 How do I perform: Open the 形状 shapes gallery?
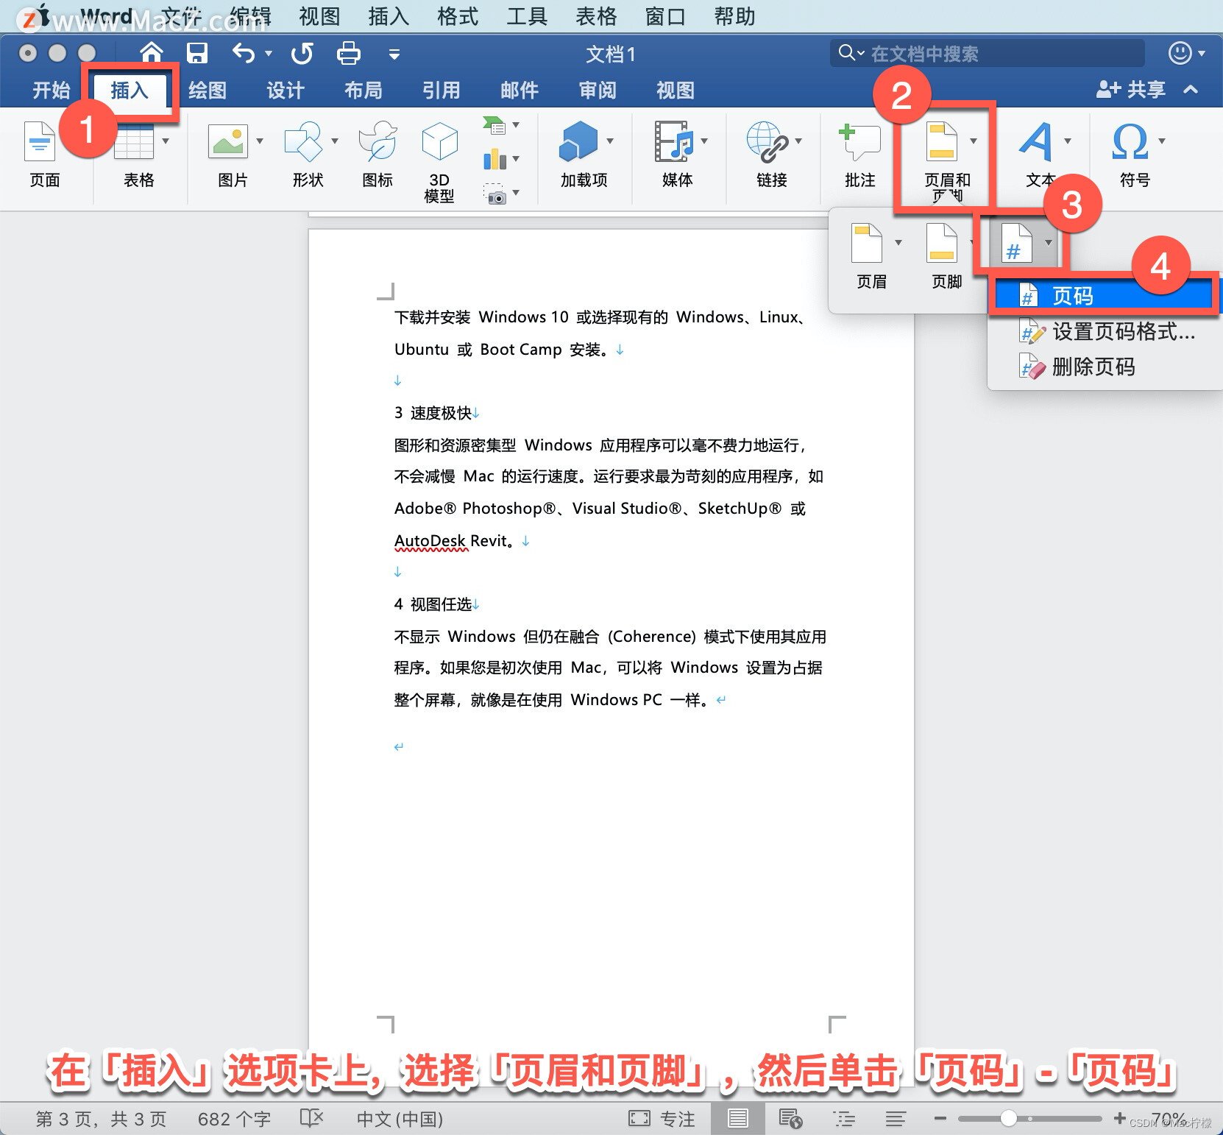(x=303, y=141)
